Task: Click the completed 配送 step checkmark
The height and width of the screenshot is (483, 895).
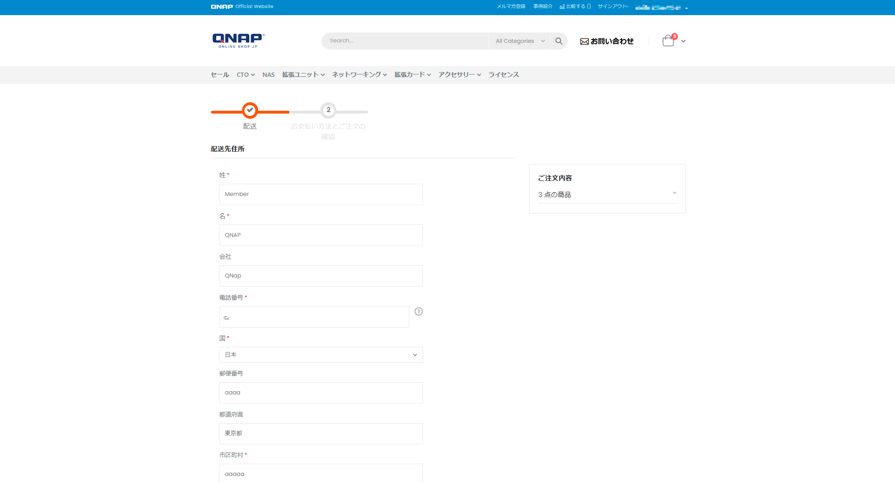Action: click(x=250, y=110)
